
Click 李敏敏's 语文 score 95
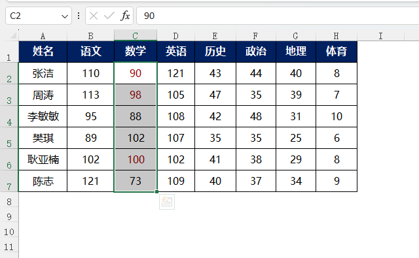point(90,116)
